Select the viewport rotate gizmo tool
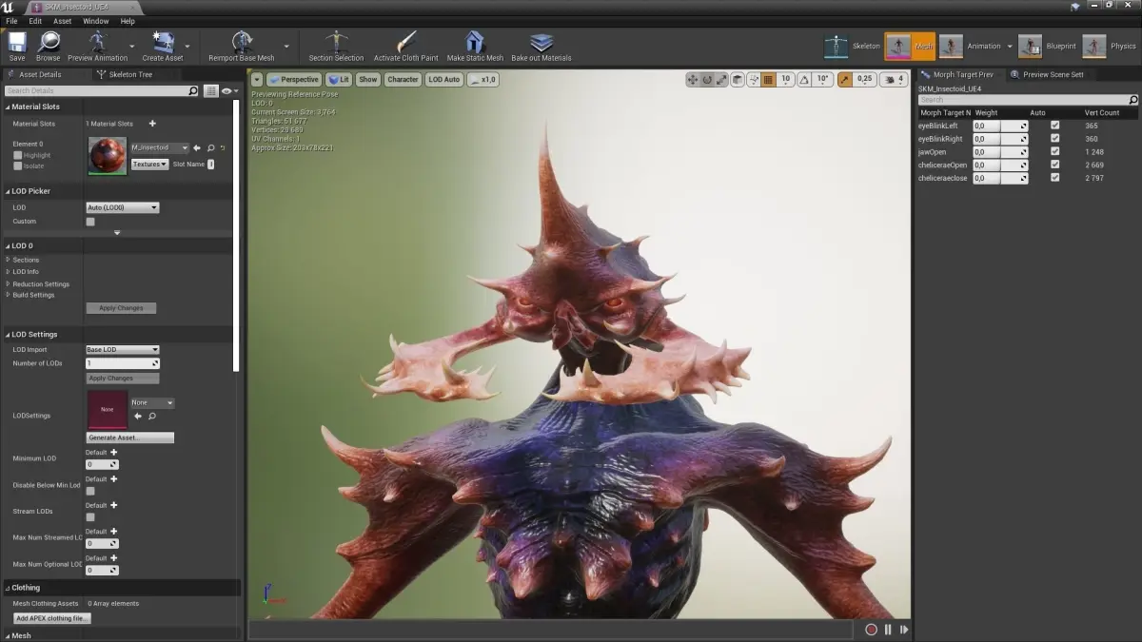1142x642 pixels. pos(707,80)
